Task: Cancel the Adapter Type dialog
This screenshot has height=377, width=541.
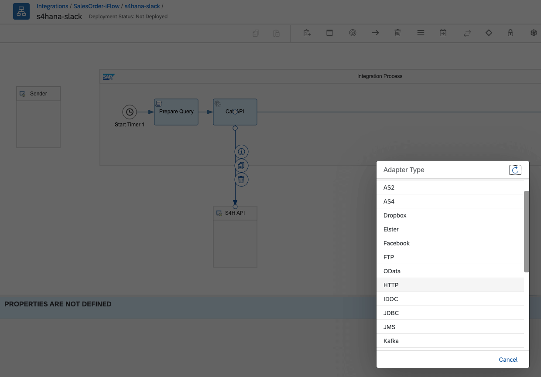Action: click(x=508, y=360)
